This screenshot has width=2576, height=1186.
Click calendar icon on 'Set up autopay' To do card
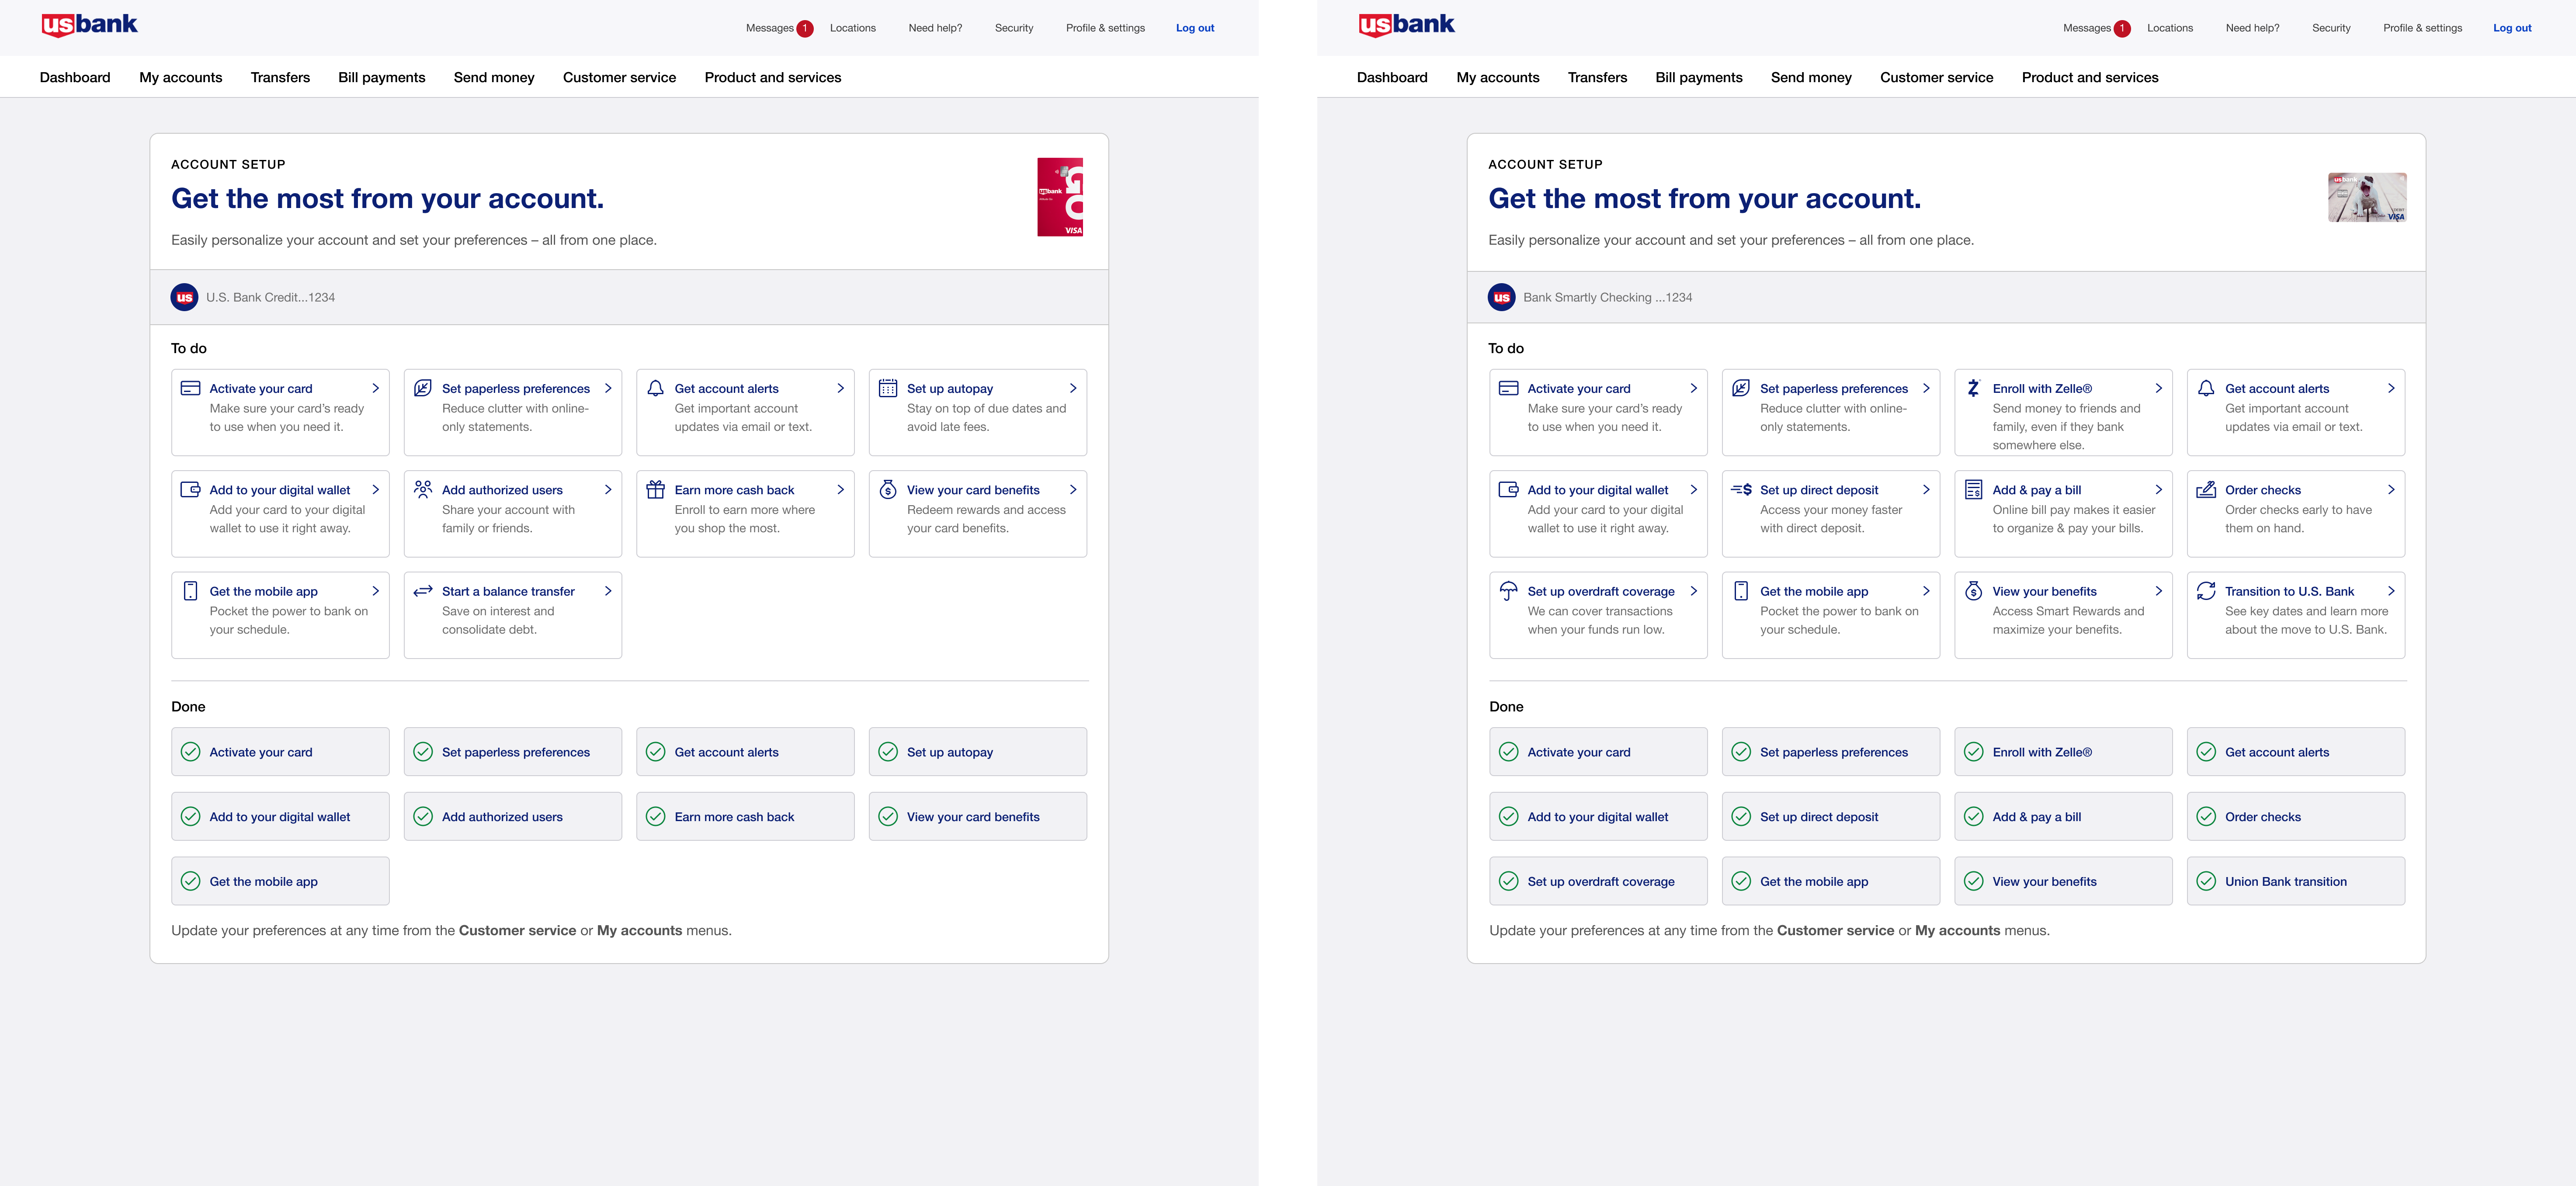pyautogui.click(x=888, y=388)
